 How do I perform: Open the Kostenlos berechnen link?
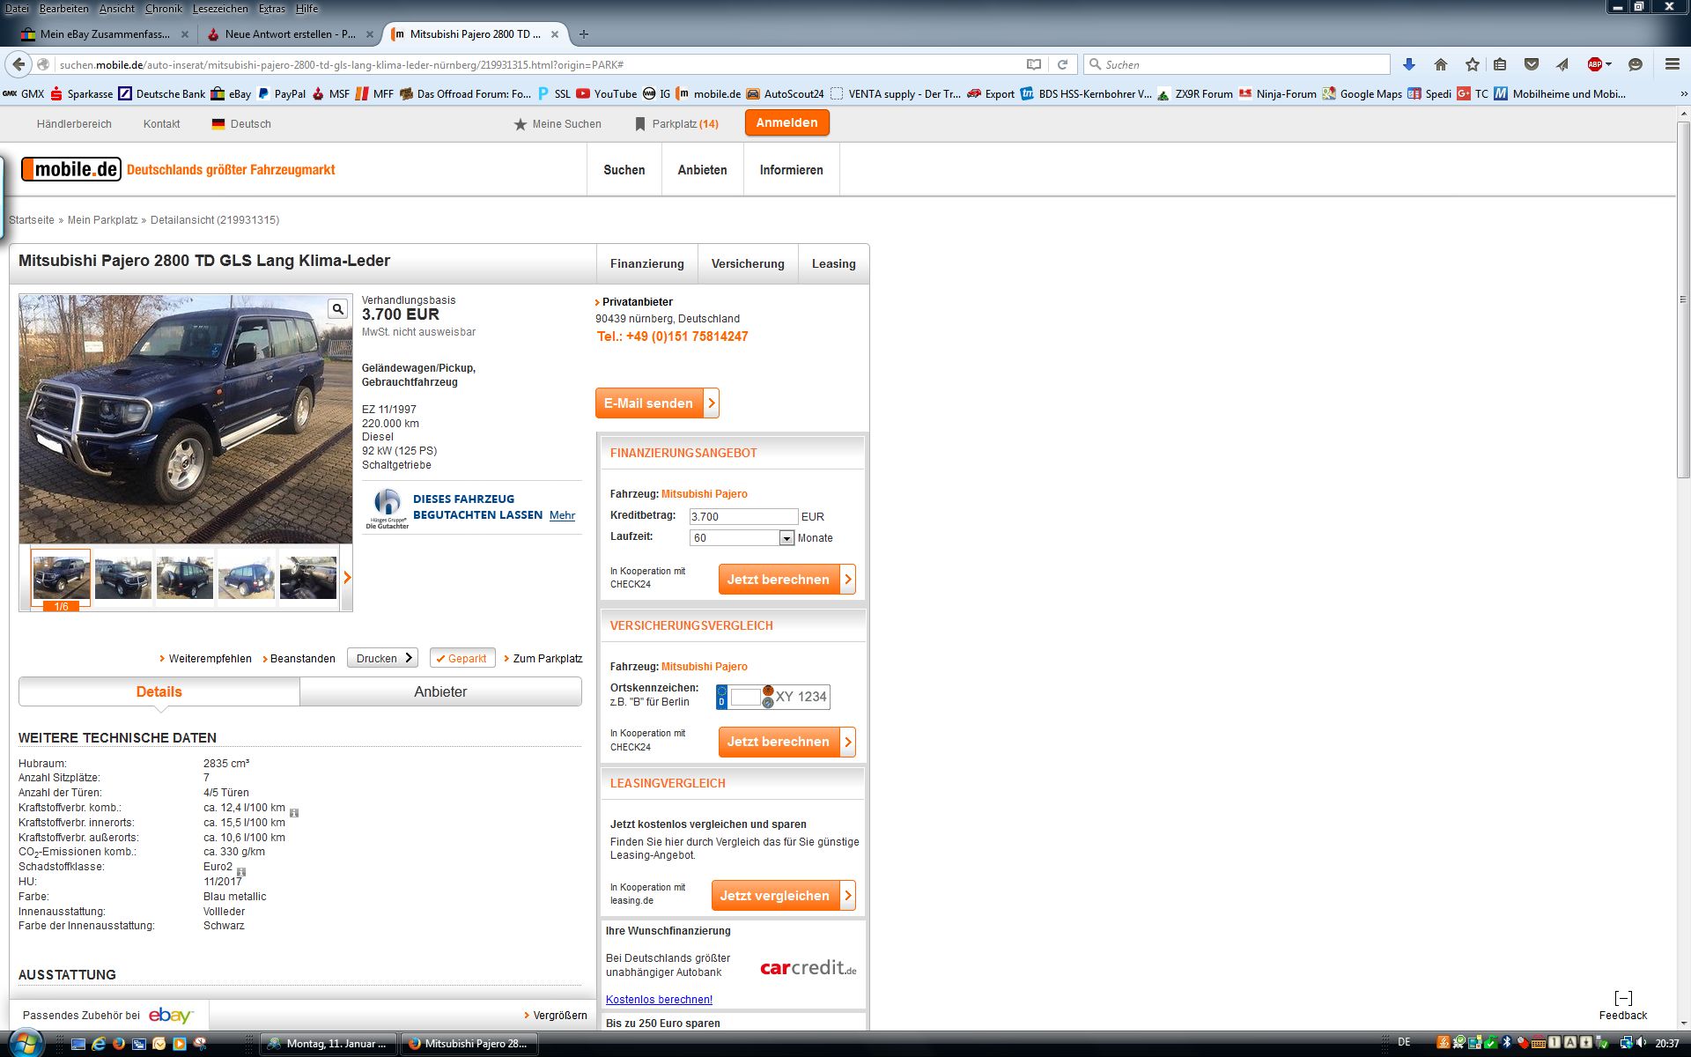659,999
